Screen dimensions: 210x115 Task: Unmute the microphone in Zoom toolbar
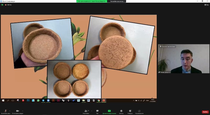coord(5,111)
